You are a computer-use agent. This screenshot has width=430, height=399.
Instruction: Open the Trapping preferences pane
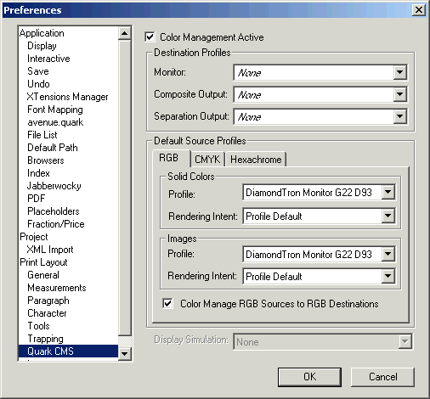tap(45, 339)
